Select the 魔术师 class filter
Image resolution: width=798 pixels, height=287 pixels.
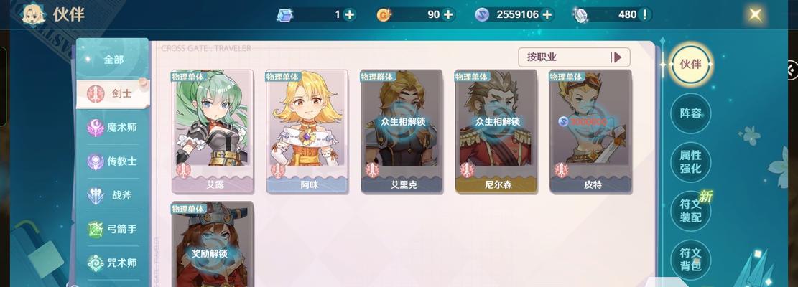pyautogui.click(x=113, y=128)
